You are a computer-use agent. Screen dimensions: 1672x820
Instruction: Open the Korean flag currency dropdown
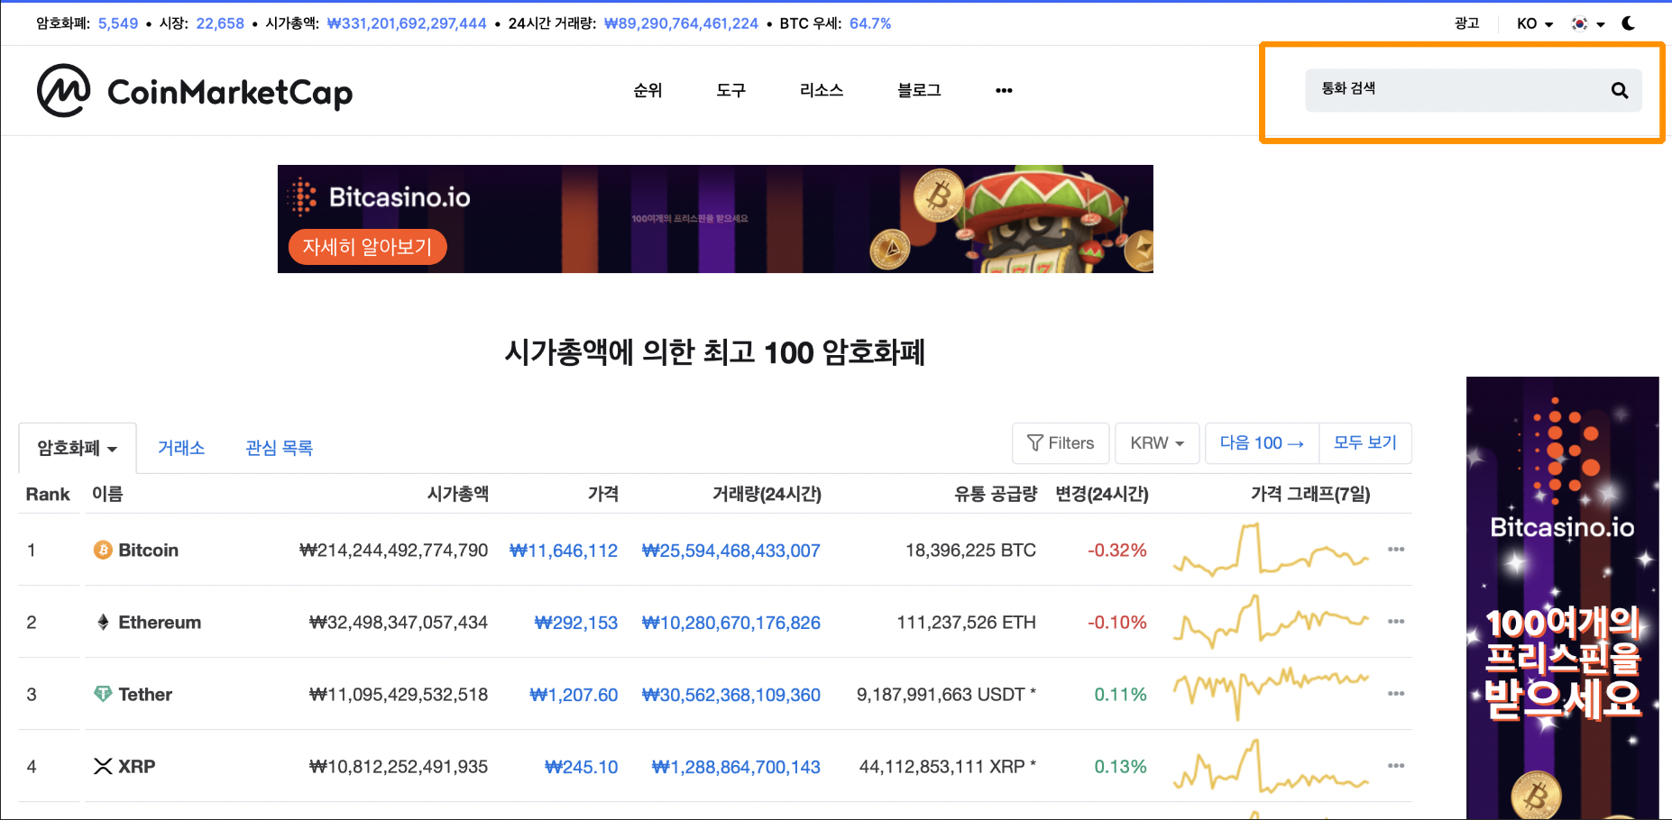click(x=1588, y=23)
